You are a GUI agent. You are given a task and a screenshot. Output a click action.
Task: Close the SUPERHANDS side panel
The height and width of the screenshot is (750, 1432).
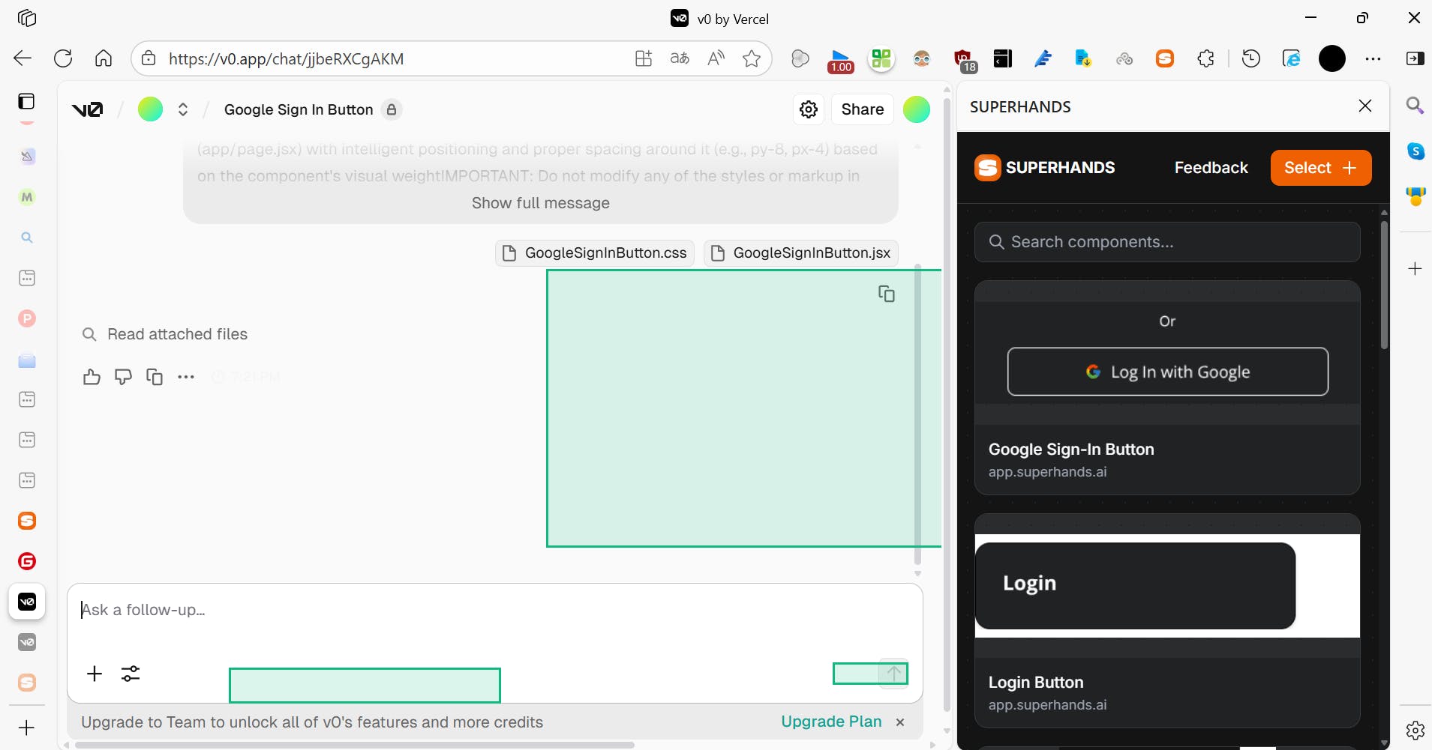pos(1365,106)
